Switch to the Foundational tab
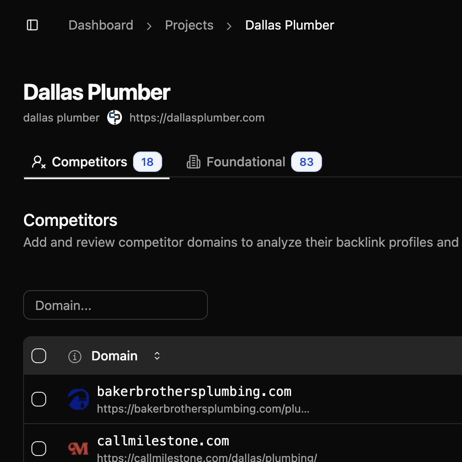The height and width of the screenshot is (462, 462). (x=245, y=162)
